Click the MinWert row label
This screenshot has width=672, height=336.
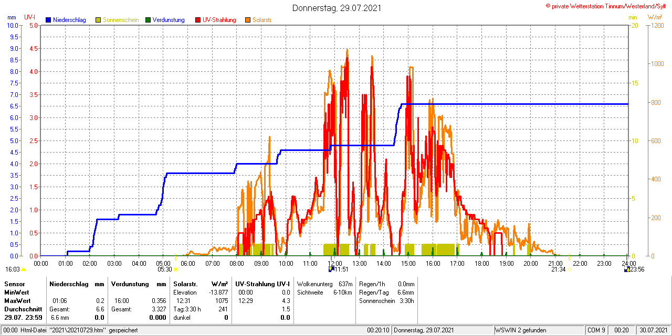pos(16,292)
